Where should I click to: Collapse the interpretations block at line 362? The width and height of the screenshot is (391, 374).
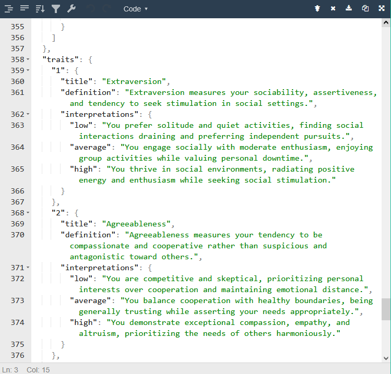coord(28,115)
